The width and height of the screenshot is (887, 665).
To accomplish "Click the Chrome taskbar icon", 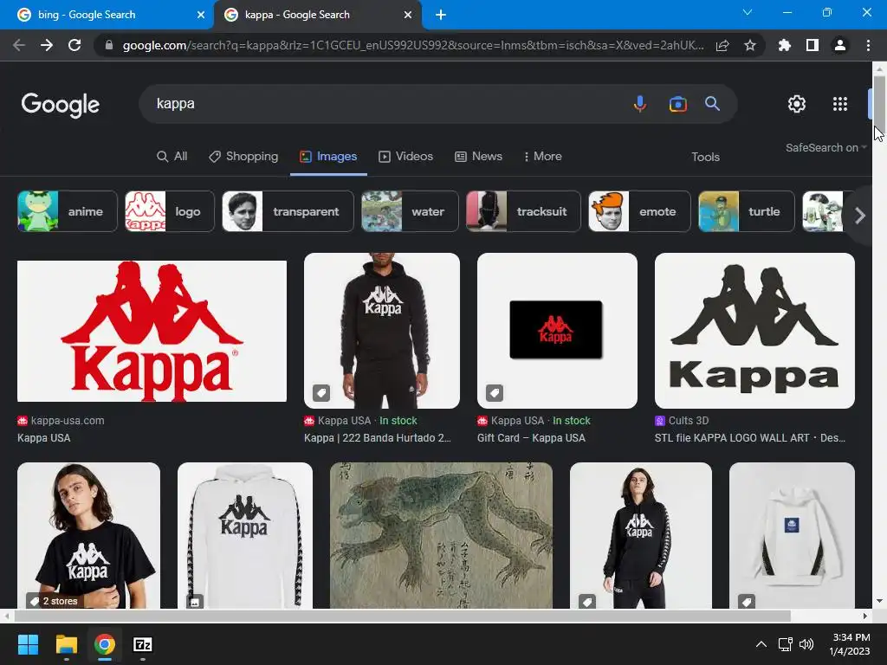I will (105, 644).
